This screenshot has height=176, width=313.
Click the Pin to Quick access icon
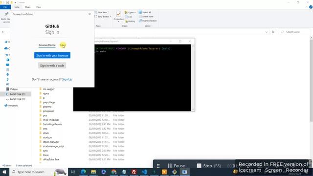[x=6, y=14]
